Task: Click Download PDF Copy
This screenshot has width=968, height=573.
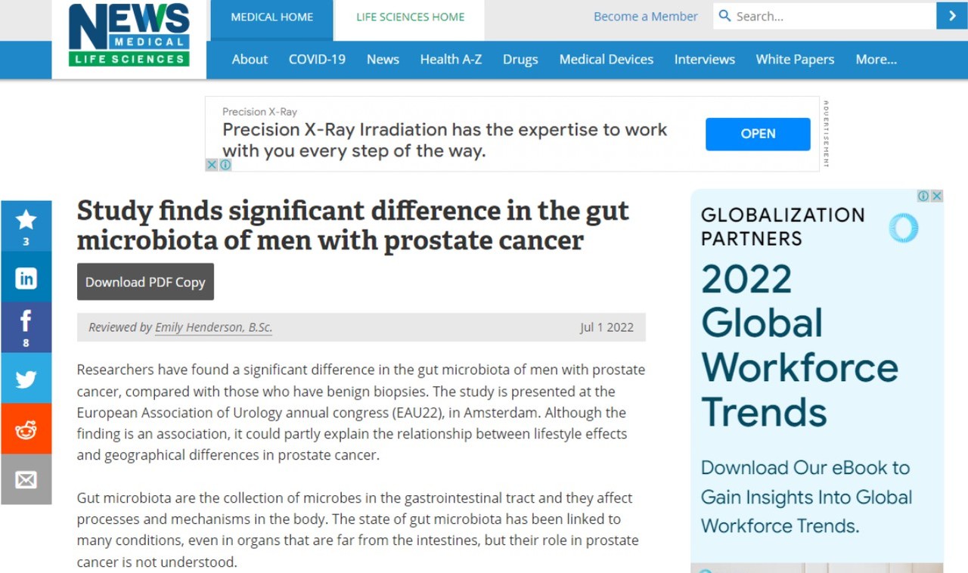Action: [x=145, y=281]
